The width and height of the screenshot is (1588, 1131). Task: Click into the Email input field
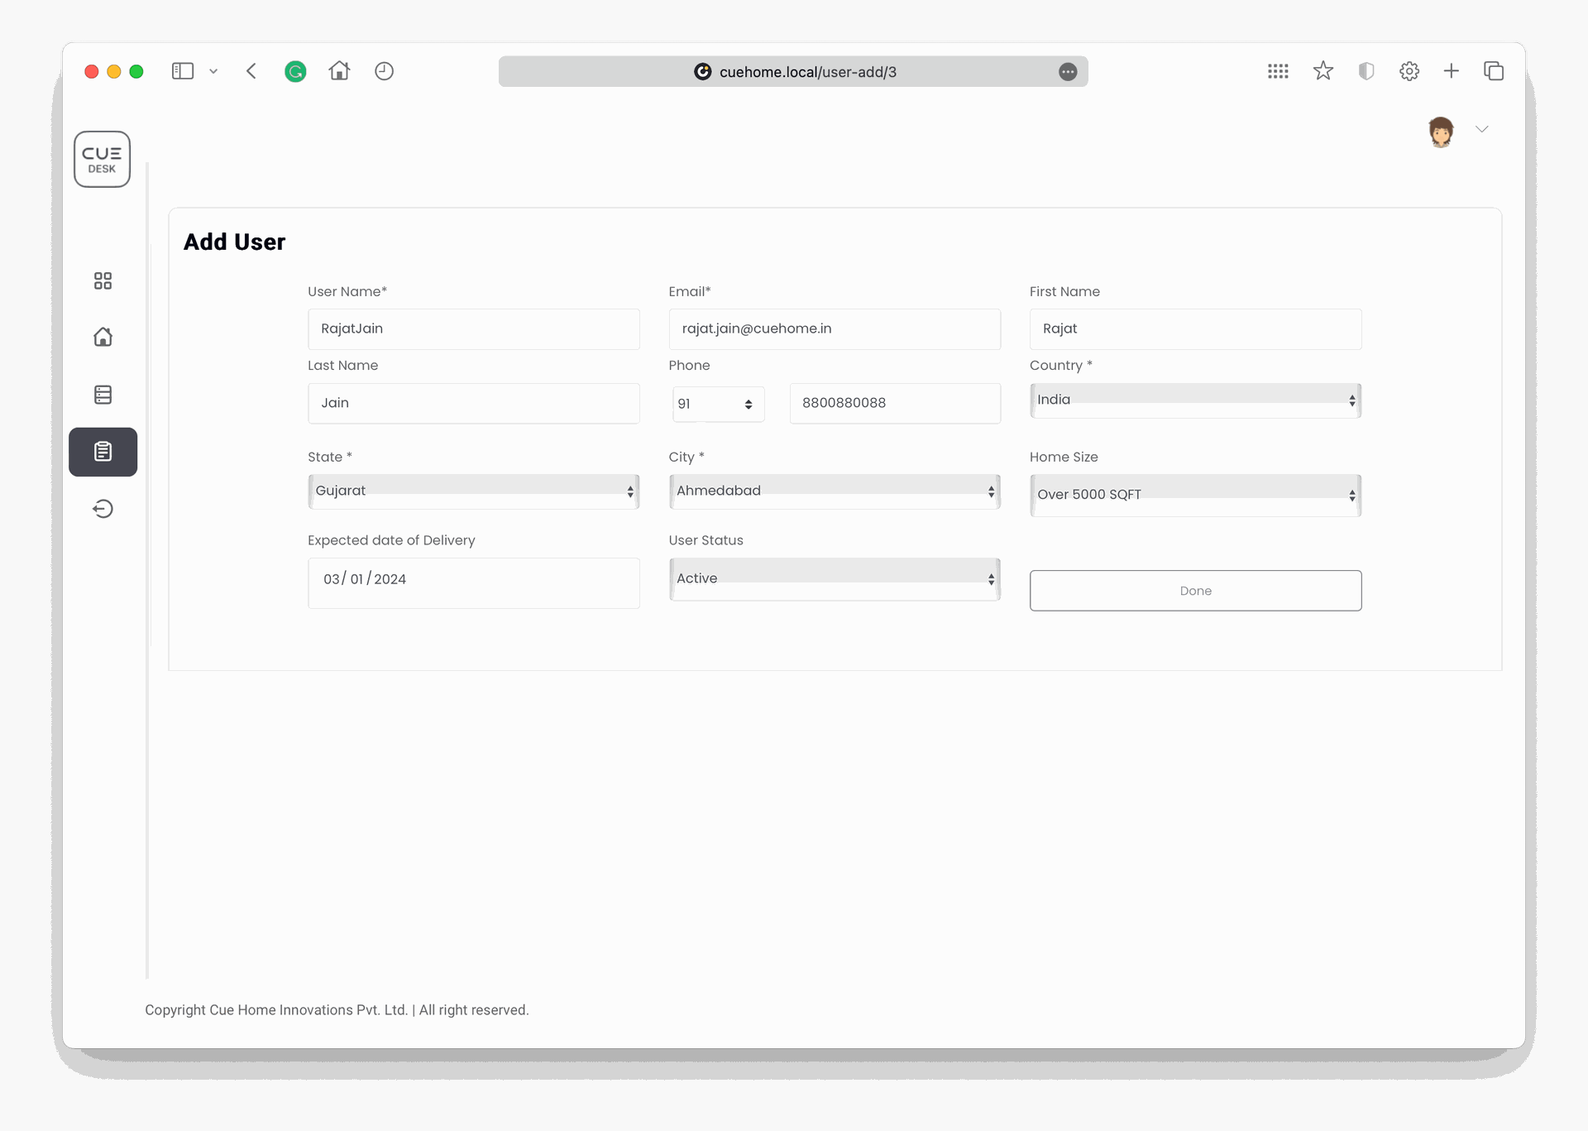pyautogui.click(x=835, y=329)
